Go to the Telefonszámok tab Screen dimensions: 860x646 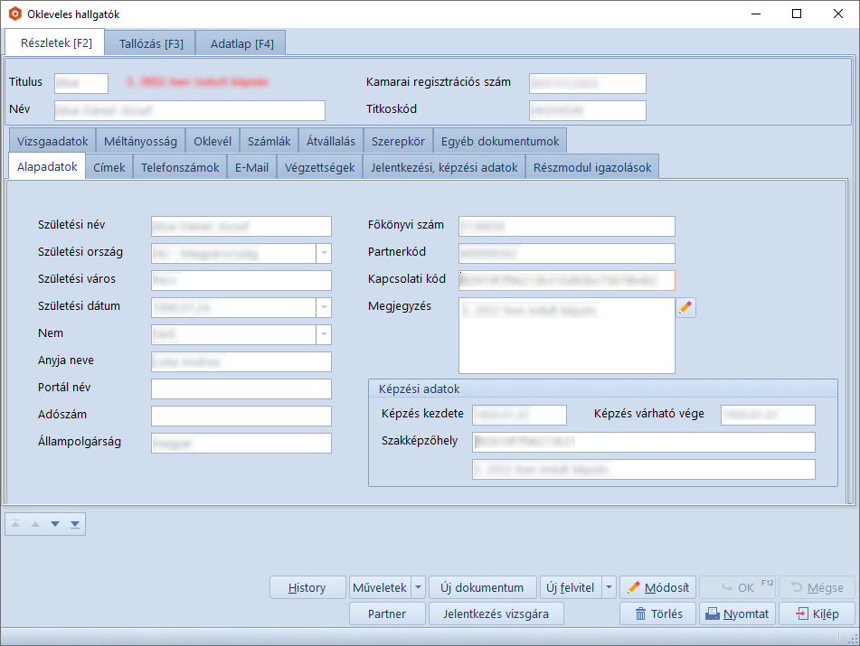[180, 167]
